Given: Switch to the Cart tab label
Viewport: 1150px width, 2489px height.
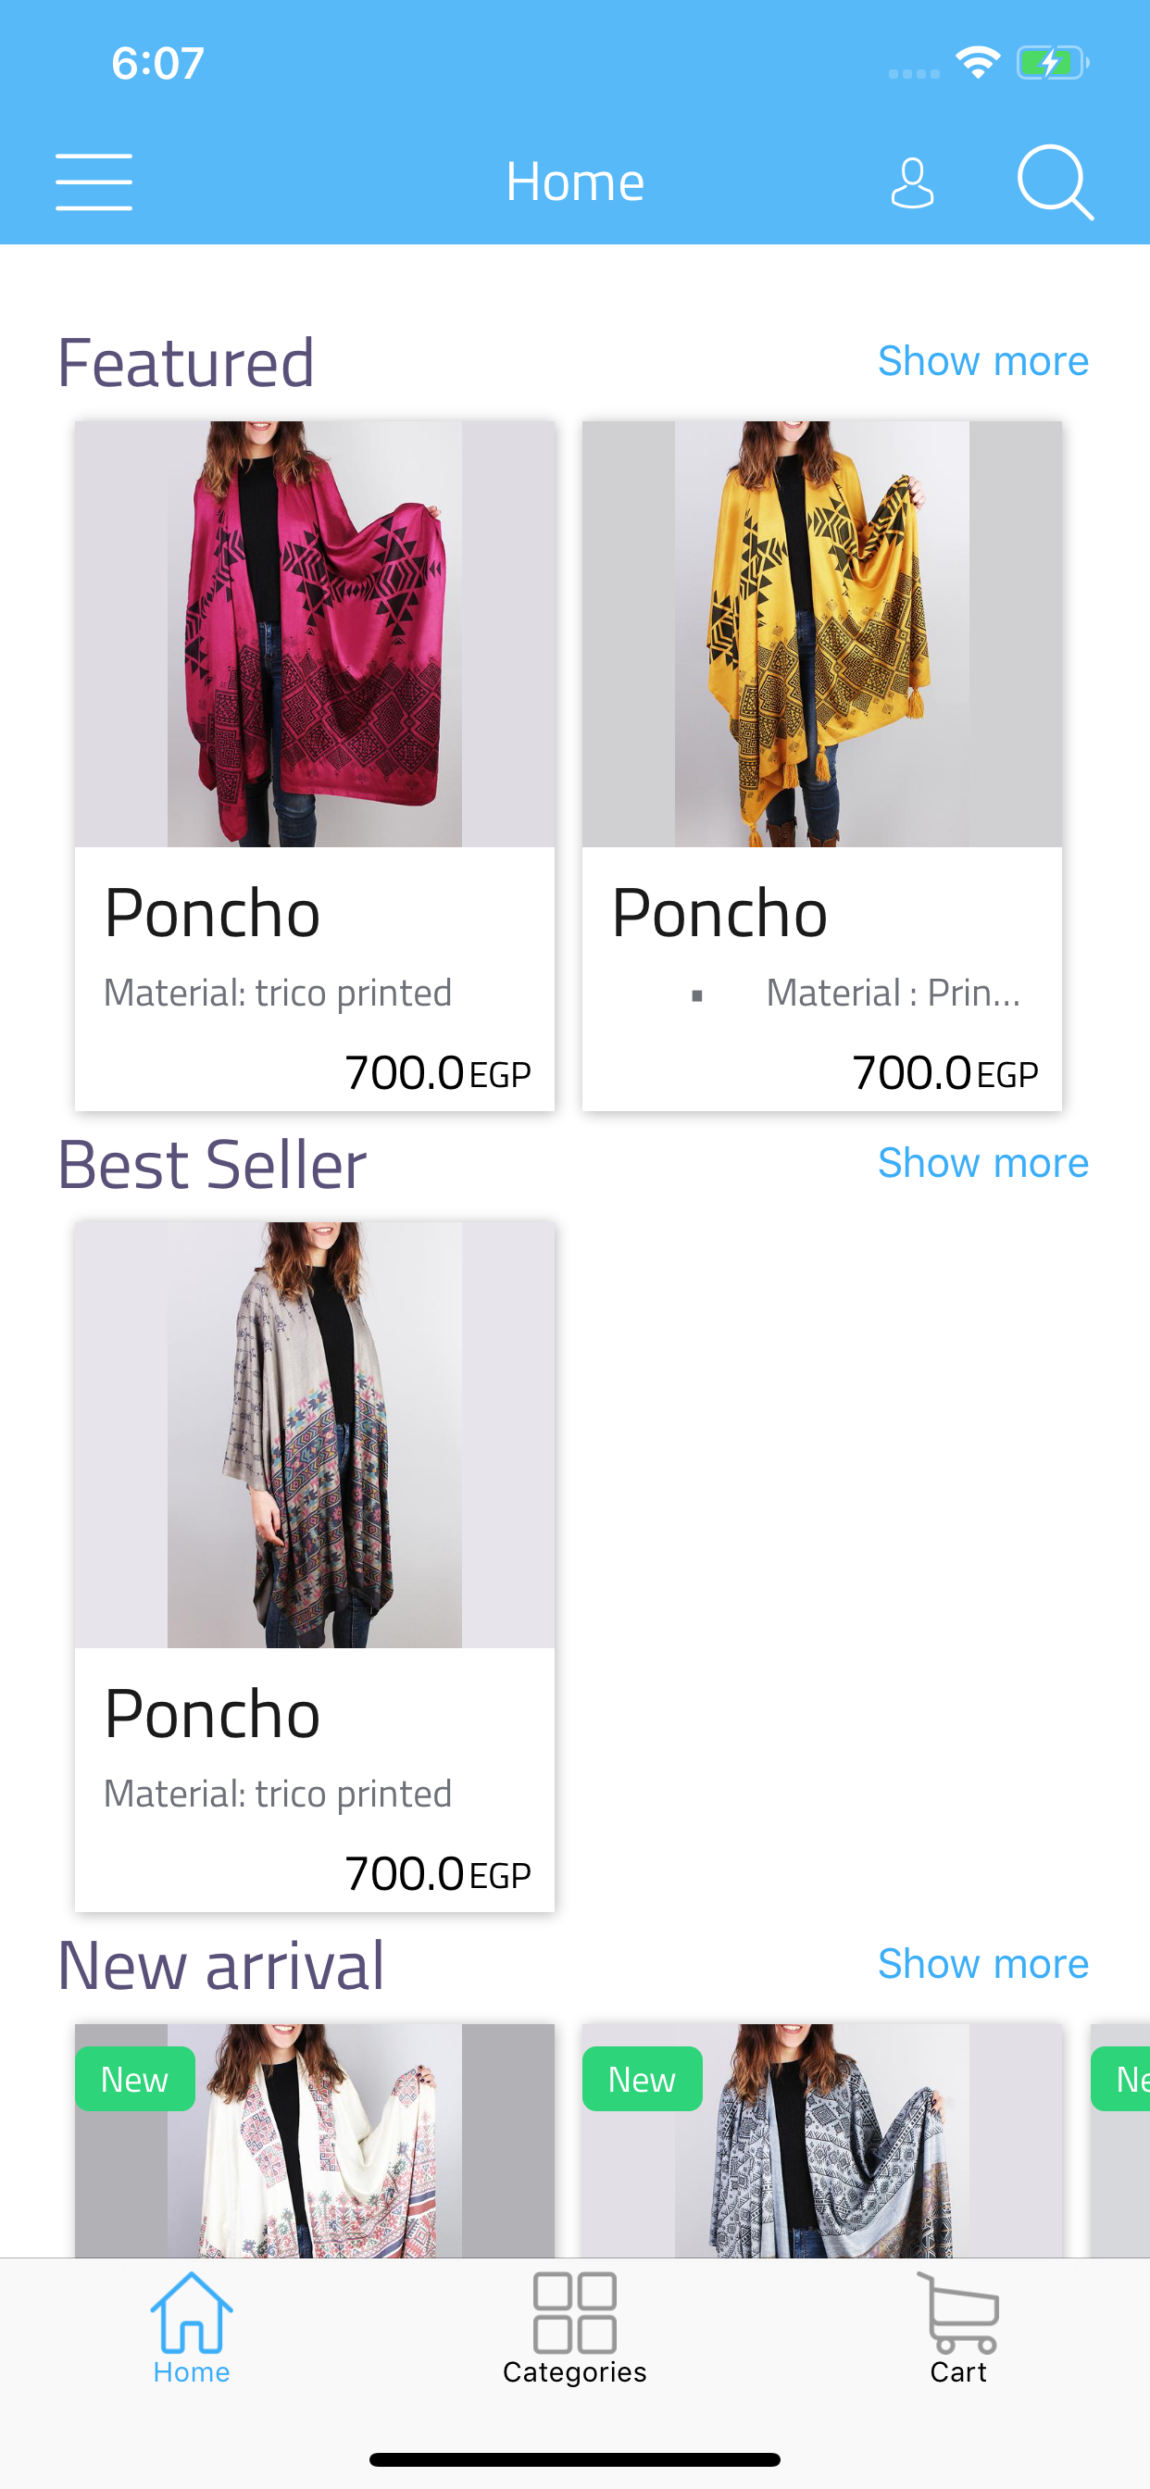Looking at the screenshot, I should click(958, 2372).
